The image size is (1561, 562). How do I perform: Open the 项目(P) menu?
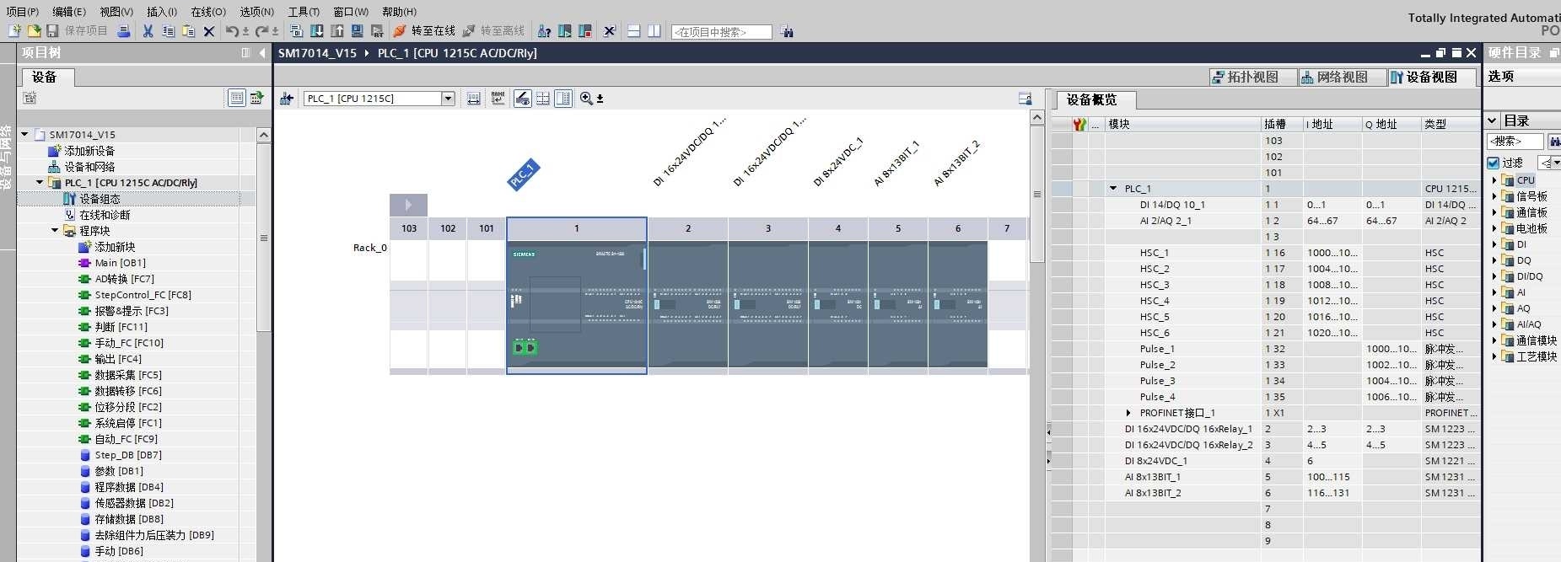(22, 12)
